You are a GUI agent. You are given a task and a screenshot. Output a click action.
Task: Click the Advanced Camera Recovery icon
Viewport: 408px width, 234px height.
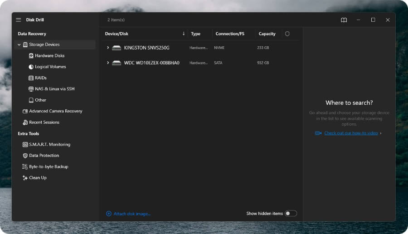point(25,111)
